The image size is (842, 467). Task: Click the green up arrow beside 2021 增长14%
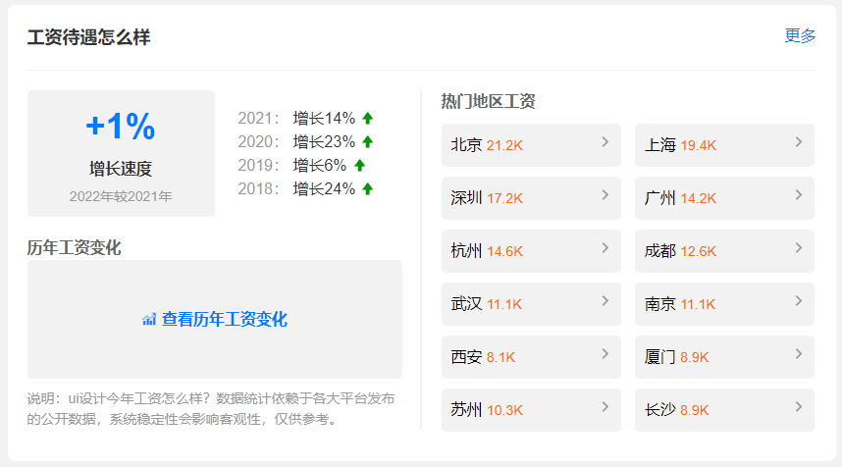pos(367,118)
